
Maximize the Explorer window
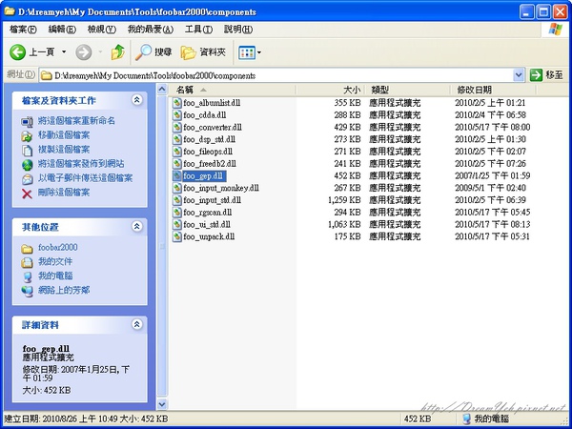click(x=543, y=12)
